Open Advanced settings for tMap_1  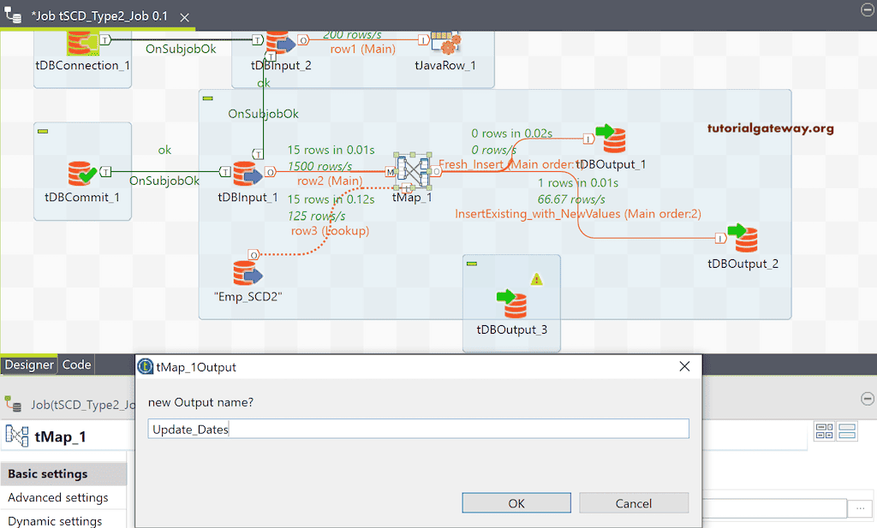click(57, 497)
